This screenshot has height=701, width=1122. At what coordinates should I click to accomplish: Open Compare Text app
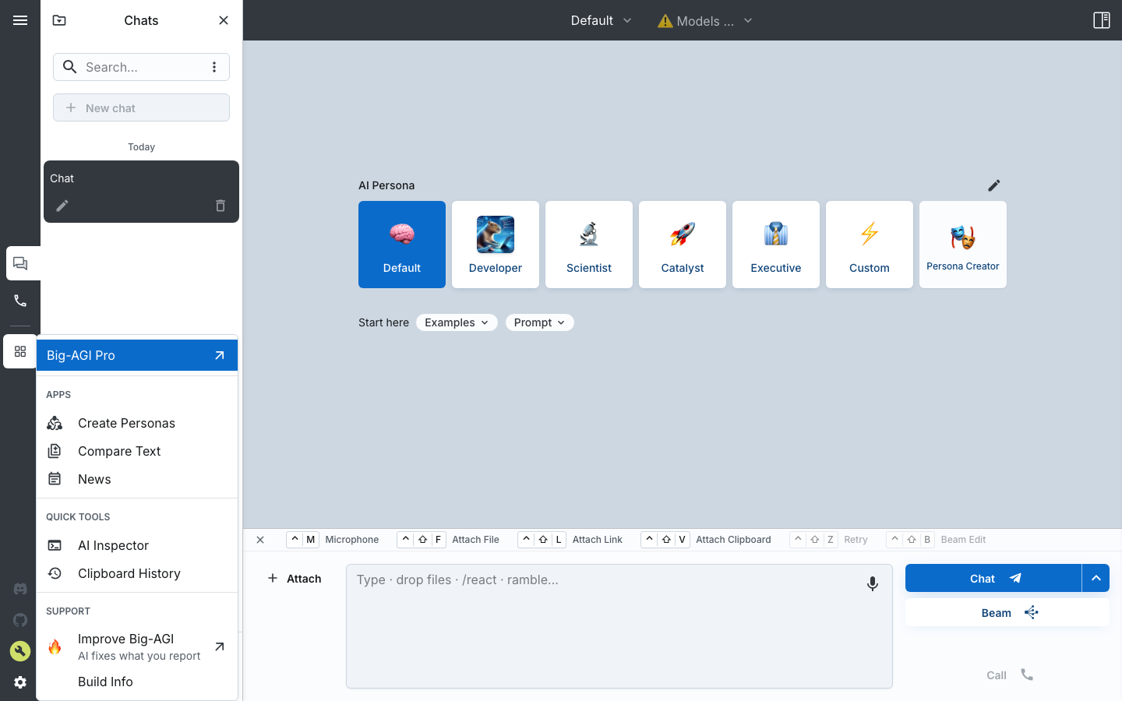click(137, 451)
